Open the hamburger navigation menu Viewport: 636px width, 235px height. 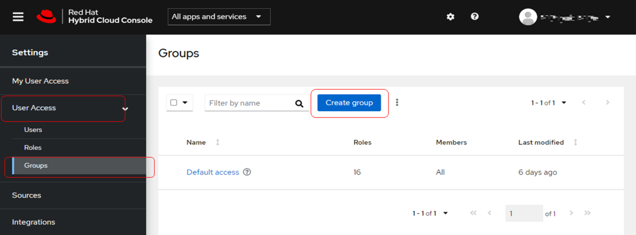[19, 16]
